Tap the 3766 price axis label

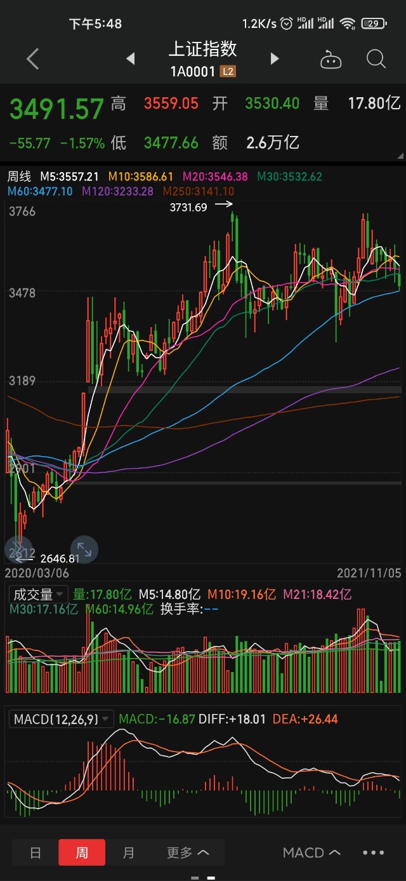point(22,212)
